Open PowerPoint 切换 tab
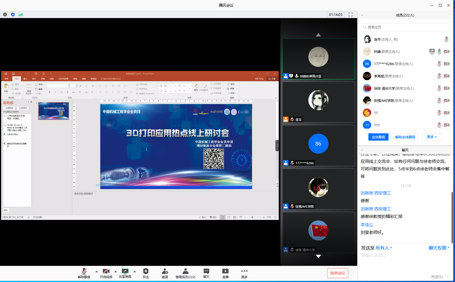 tap(43, 79)
